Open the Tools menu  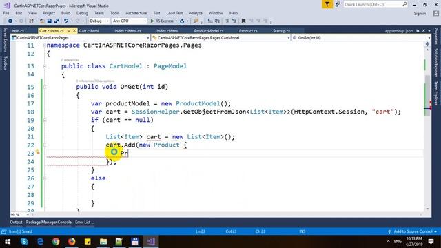point(115,13)
